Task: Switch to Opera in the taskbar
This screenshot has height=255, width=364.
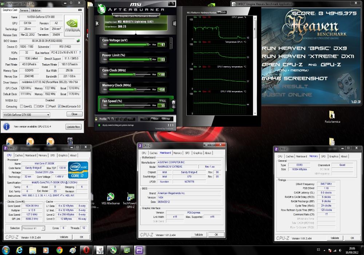Action: pyautogui.click(x=86, y=250)
